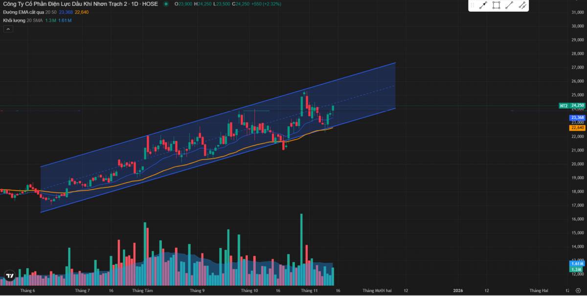Viewport: 587px width, 296px height.
Task: Grab the drawing toolbar drag handle
Action: (x=473, y=5)
